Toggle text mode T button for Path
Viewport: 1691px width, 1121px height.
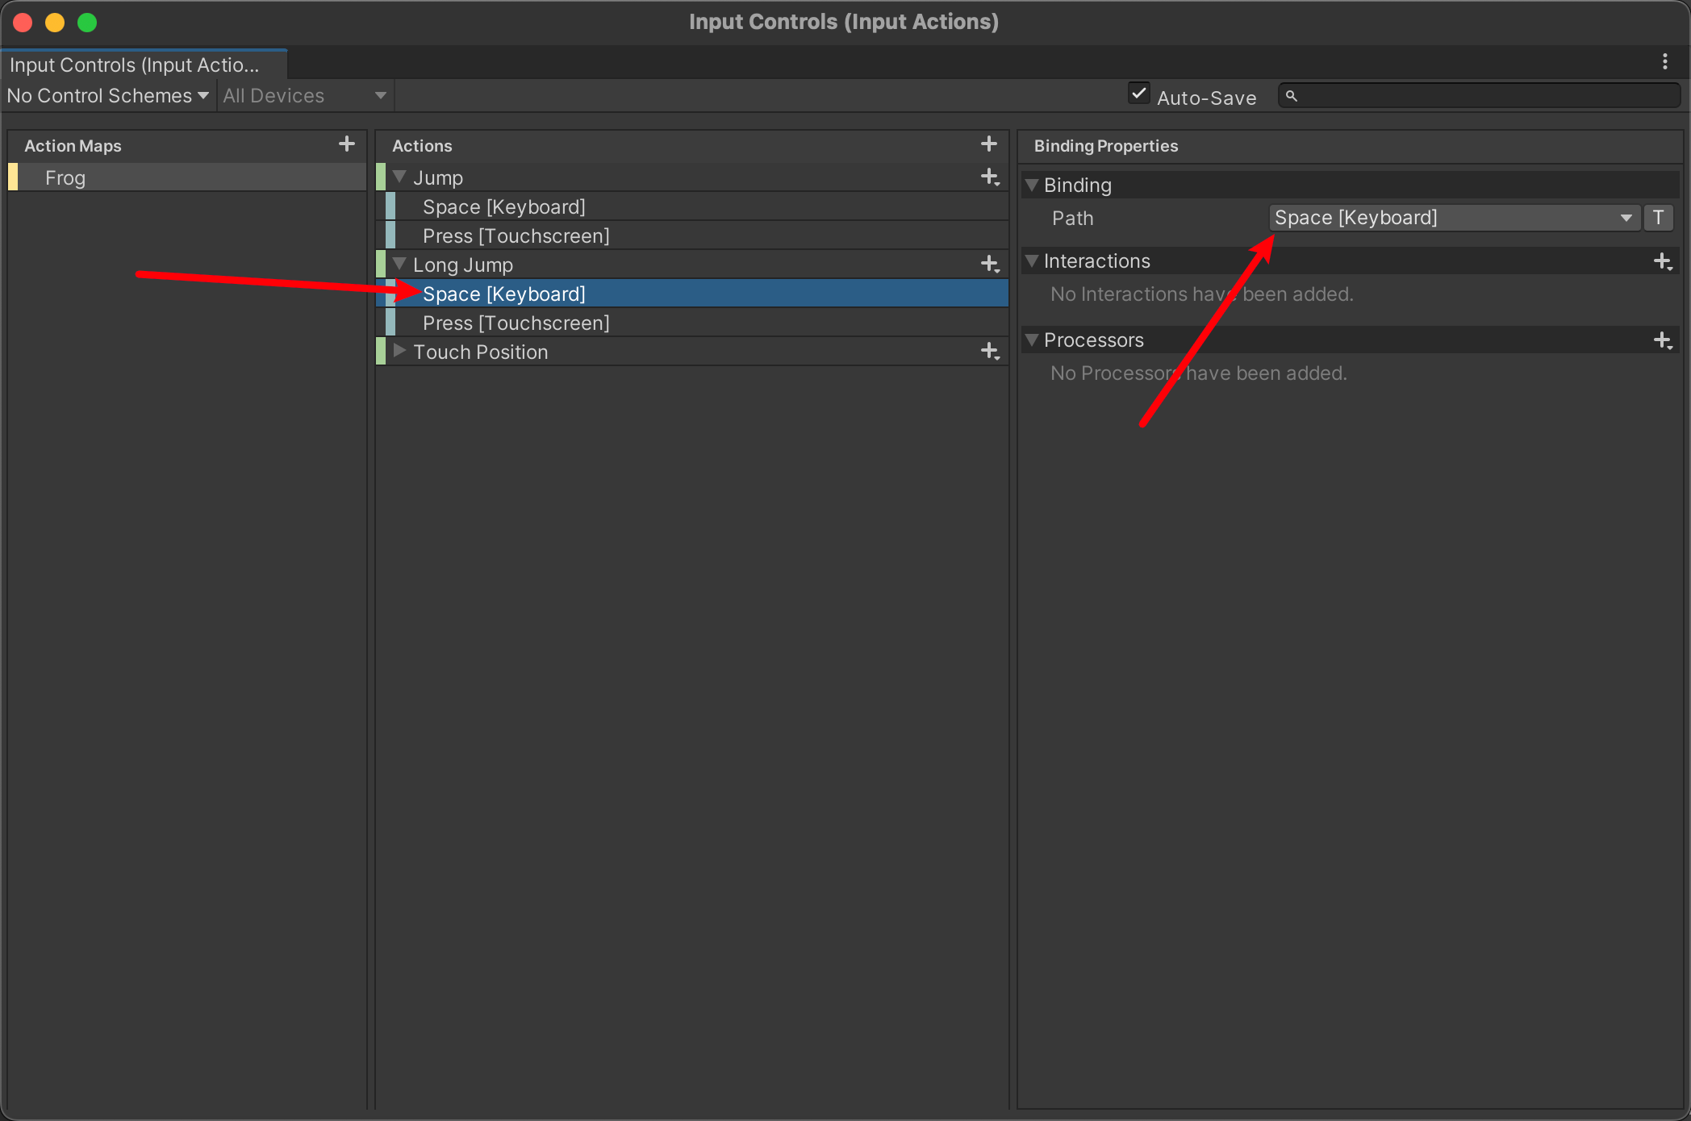(1659, 218)
